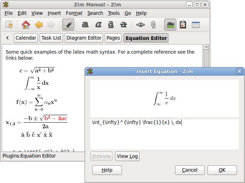Go back with the left arrow icon
The height and width of the screenshot is (183, 245).
pyautogui.click(x=39, y=25)
